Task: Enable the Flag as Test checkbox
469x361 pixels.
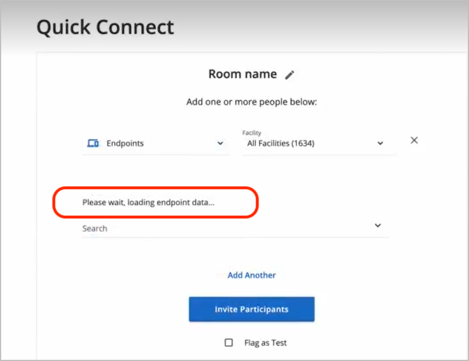Action: (229, 342)
